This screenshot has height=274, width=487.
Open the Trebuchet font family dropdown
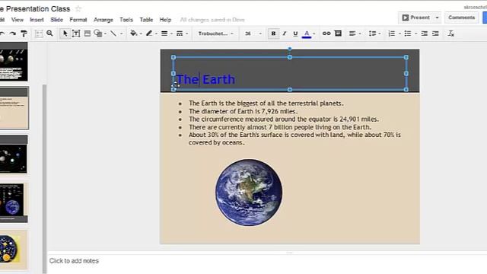click(215, 33)
